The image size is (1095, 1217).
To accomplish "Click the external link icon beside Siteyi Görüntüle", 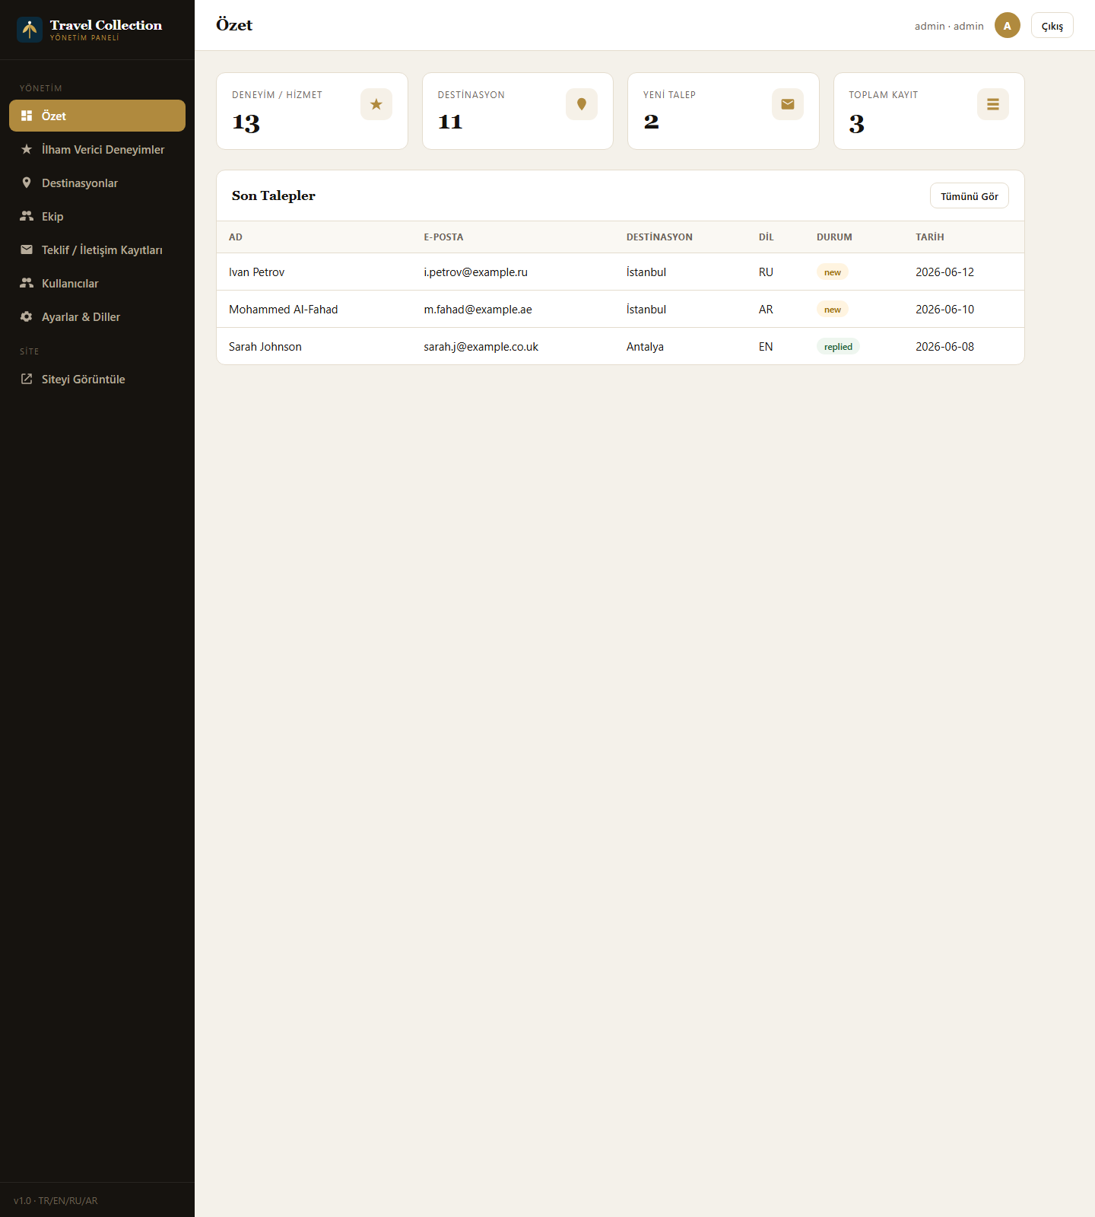I will 27,379.
